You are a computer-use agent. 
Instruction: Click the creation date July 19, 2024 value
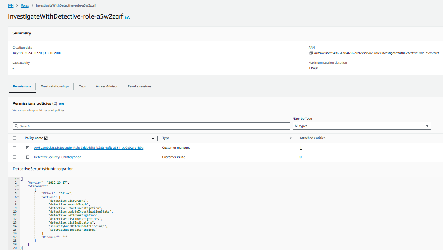[x=36, y=53]
